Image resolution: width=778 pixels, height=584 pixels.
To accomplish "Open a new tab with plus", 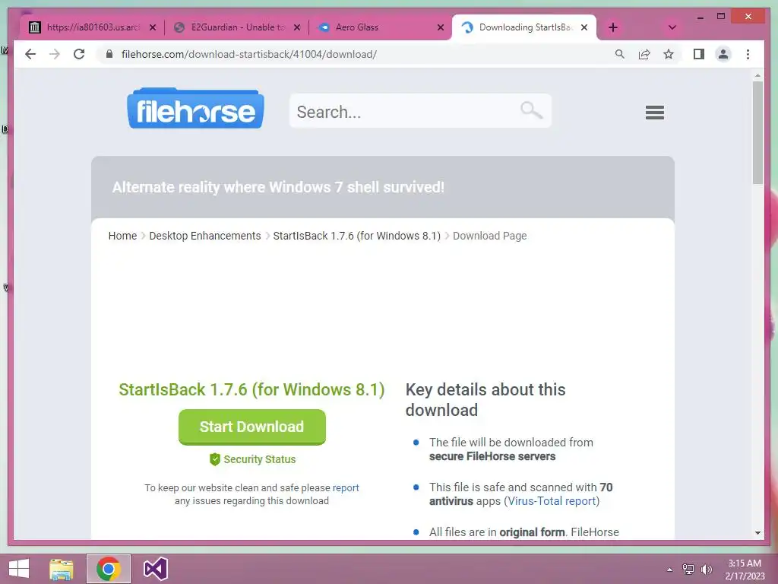I will pos(613,27).
